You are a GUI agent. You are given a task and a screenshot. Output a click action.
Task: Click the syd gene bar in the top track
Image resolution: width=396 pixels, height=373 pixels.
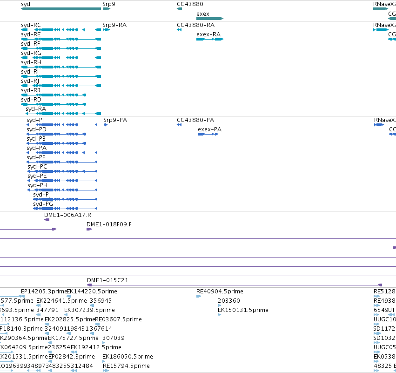(x=61, y=9)
